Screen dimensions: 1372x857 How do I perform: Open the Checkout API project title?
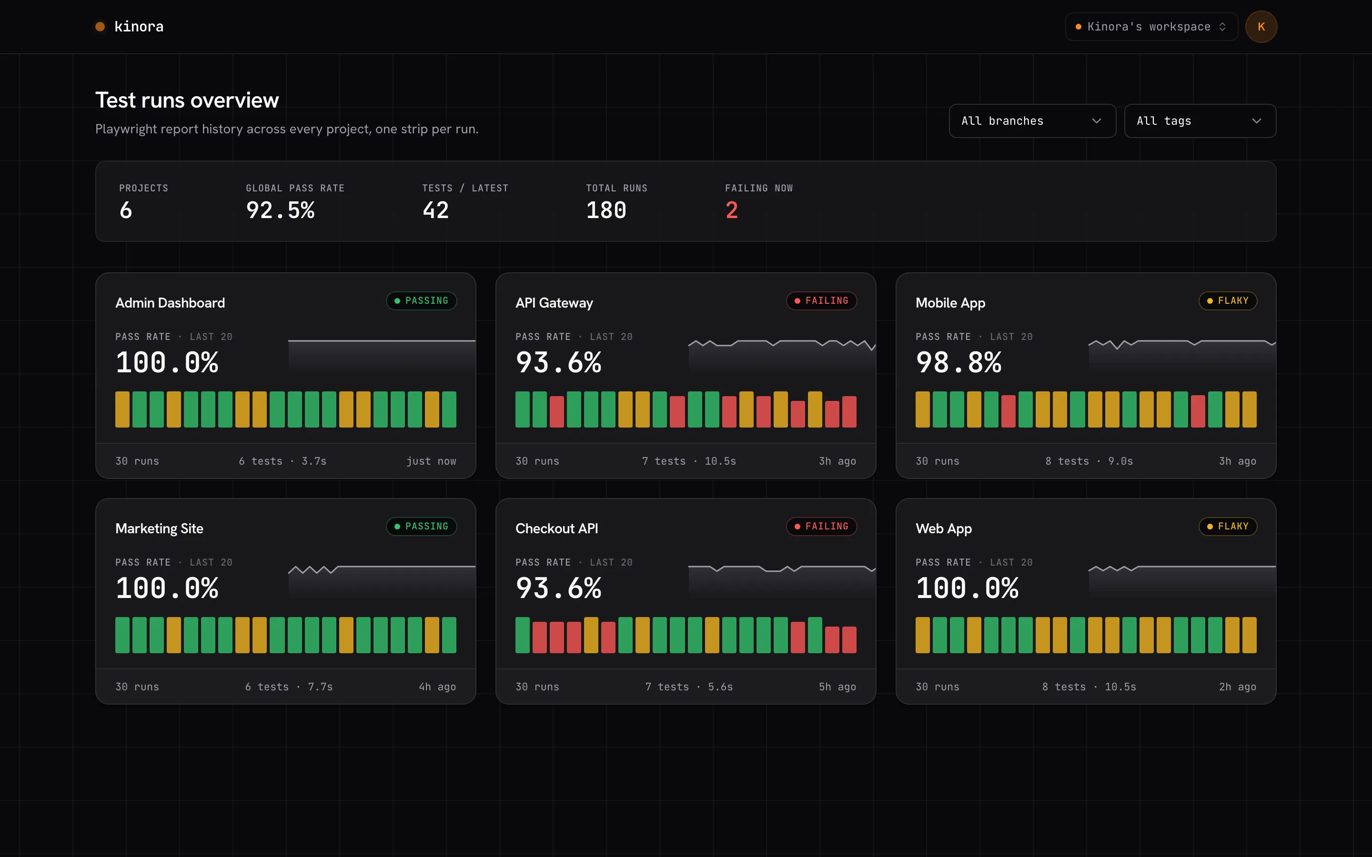556,528
